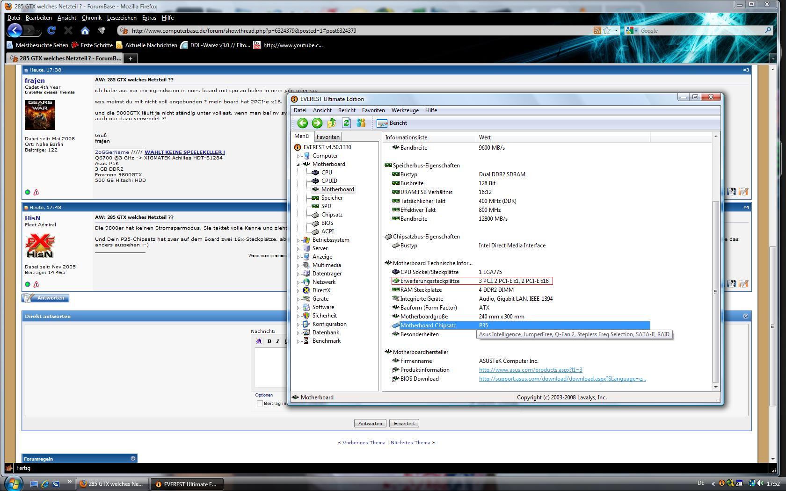The width and height of the screenshot is (786, 491).
Task: Open Firefox's Extras menu
Action: click(149, 18)
